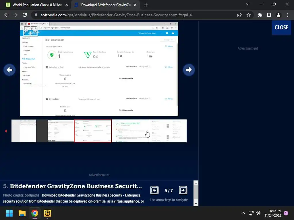The image size is (294, 220).
Task: Open Chrome profile menu
Action: pos(278,15)
